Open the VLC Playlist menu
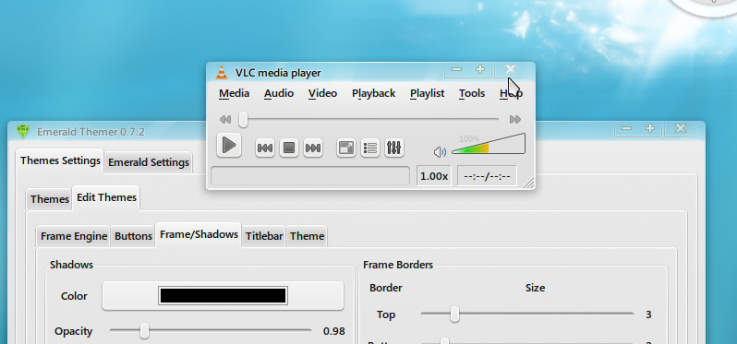The image size is (737, 344). tap(427, 93)
